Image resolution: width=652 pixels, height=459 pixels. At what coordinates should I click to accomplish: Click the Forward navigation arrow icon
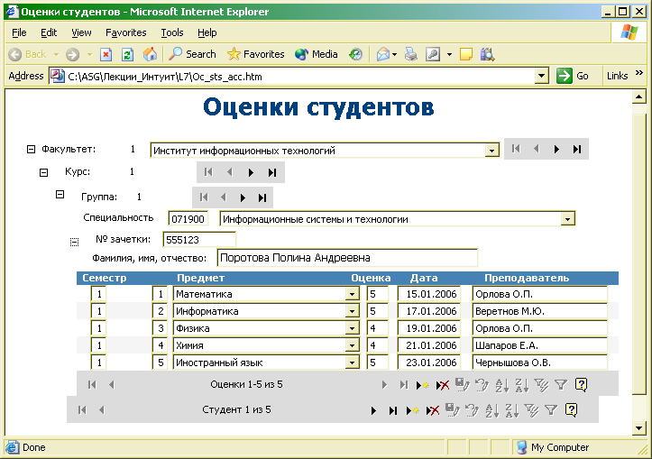[72, 54]
